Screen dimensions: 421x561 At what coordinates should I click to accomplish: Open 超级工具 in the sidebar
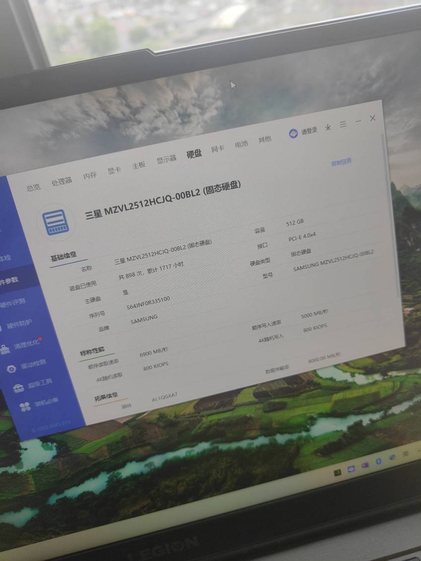pyautogui.click(x=40, y=383)
